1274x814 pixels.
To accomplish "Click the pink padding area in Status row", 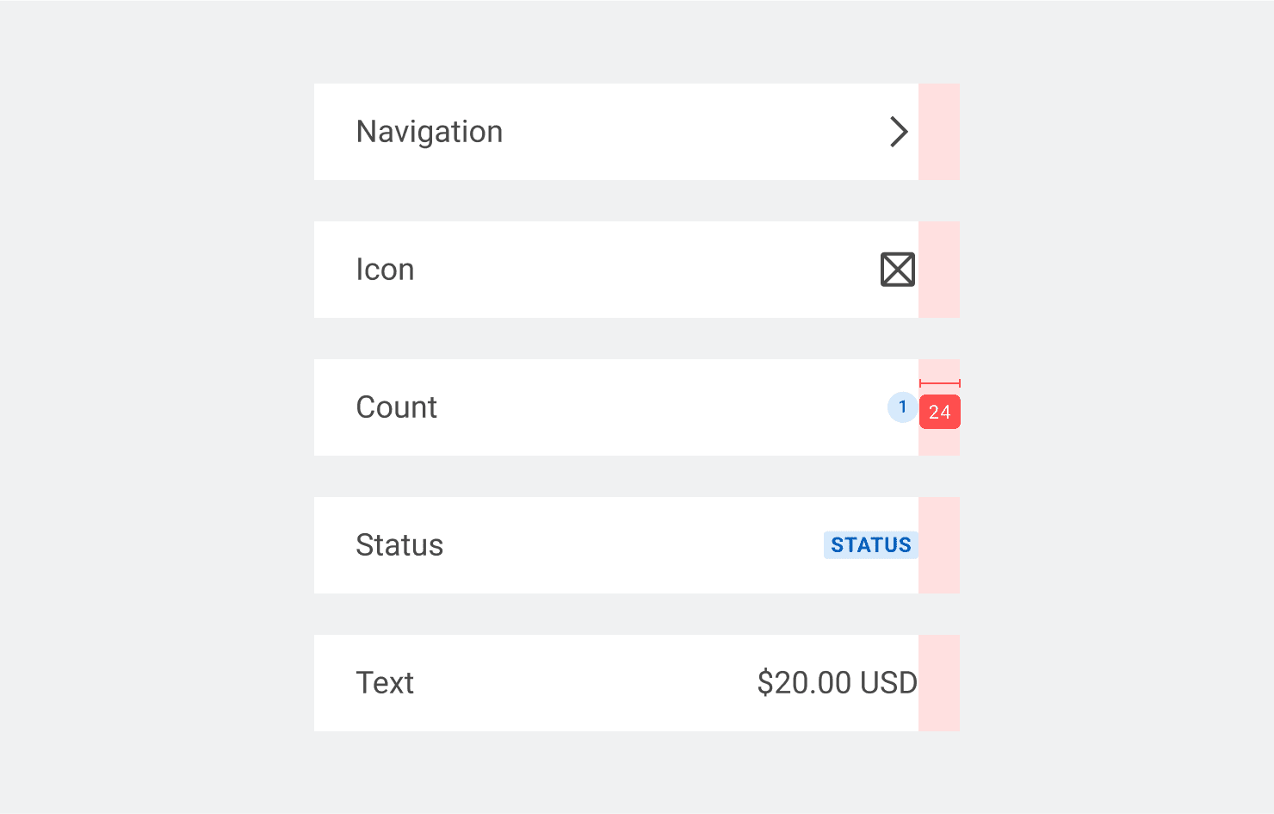I will click(x=939, y=545).
